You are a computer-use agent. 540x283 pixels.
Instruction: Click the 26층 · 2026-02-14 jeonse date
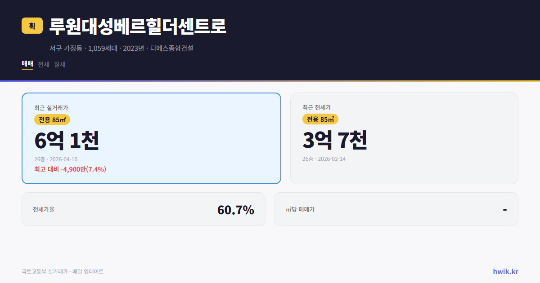coord(325,158)
